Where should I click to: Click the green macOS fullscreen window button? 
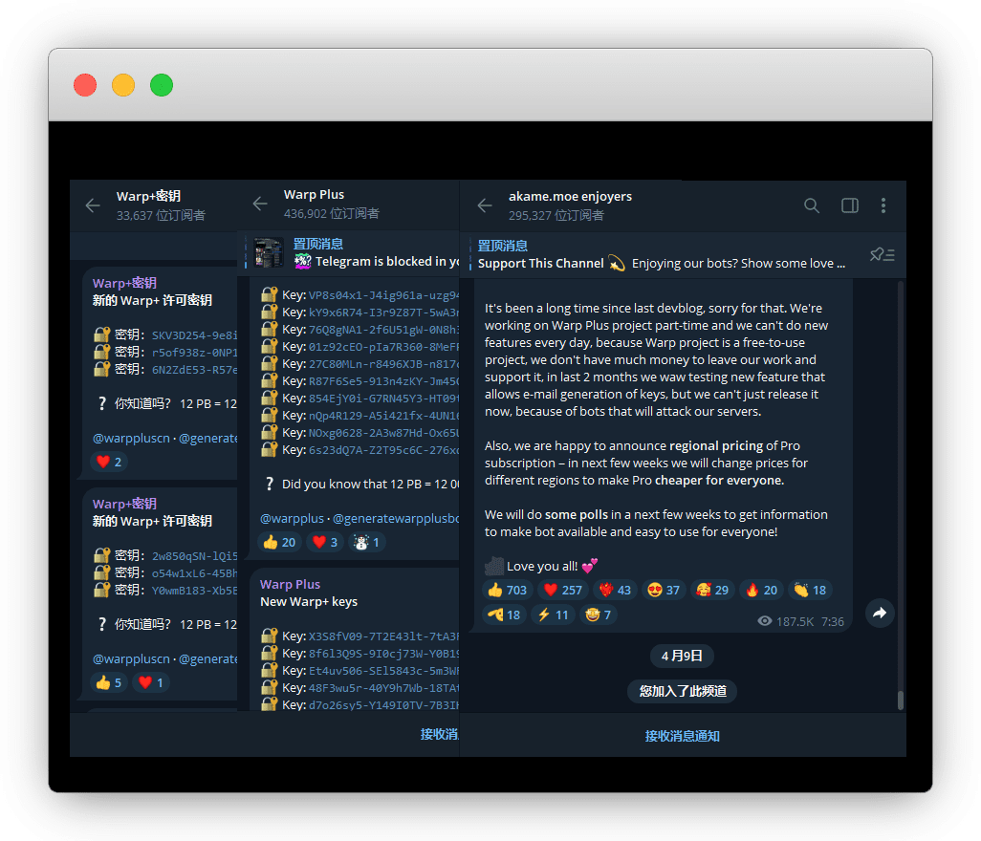tap(162, 85)
